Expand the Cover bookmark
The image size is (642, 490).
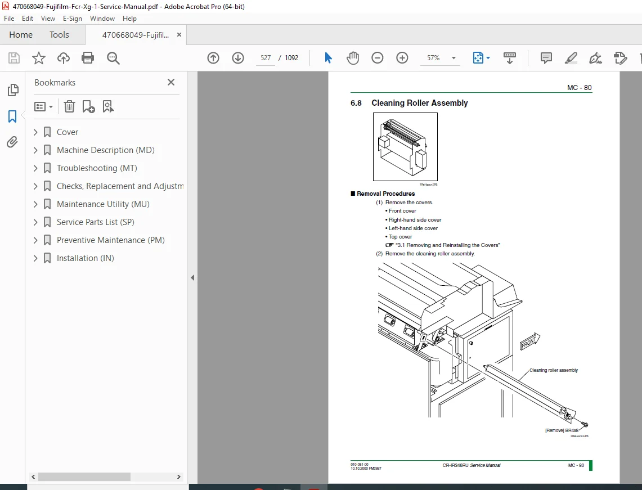[x=35, y=132]
